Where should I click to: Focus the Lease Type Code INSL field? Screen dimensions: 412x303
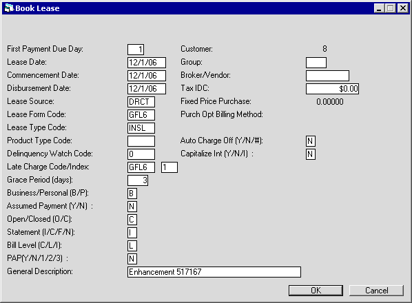(141, 128)
